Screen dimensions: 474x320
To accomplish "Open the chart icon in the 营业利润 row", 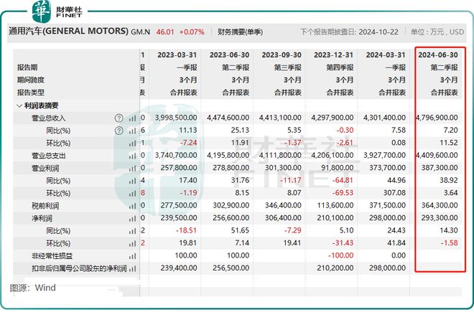I will click(132, 169).
